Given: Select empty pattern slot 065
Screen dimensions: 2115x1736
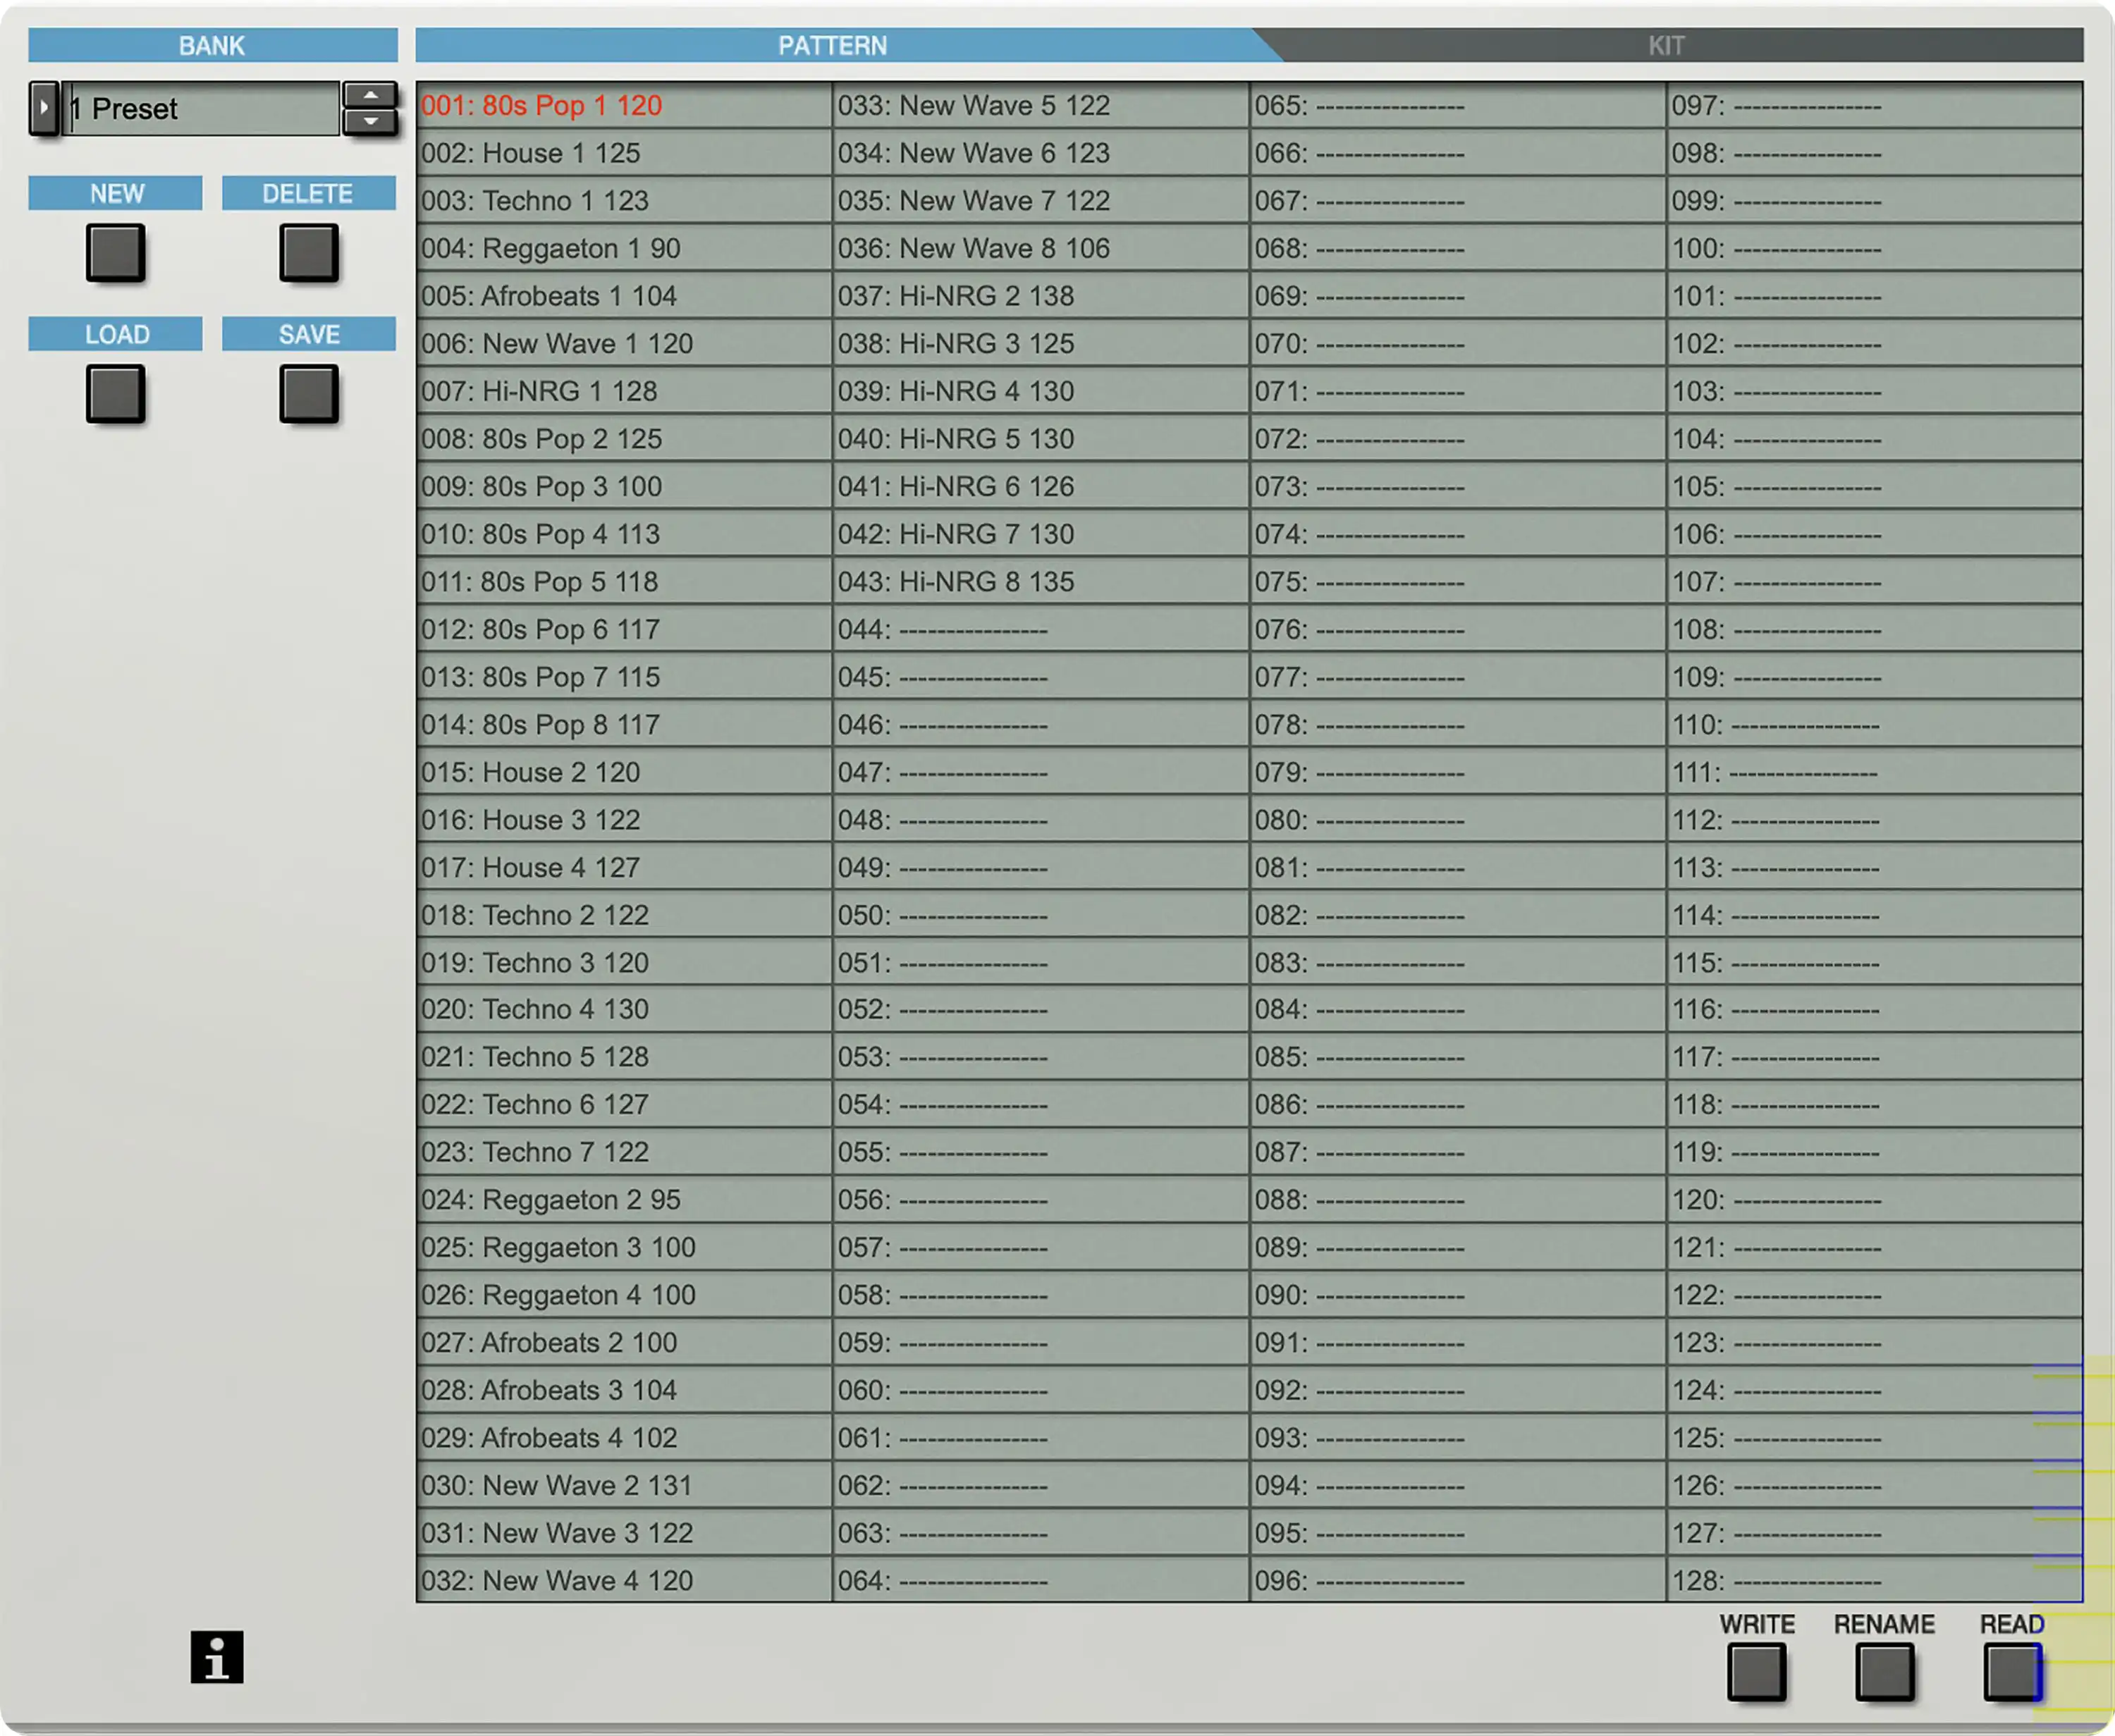Looking at the screenshot, I should point(1458,105).
